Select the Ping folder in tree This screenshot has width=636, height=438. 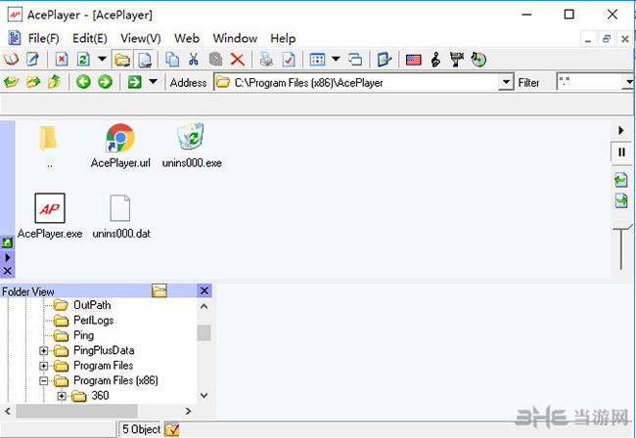point(83,335)
